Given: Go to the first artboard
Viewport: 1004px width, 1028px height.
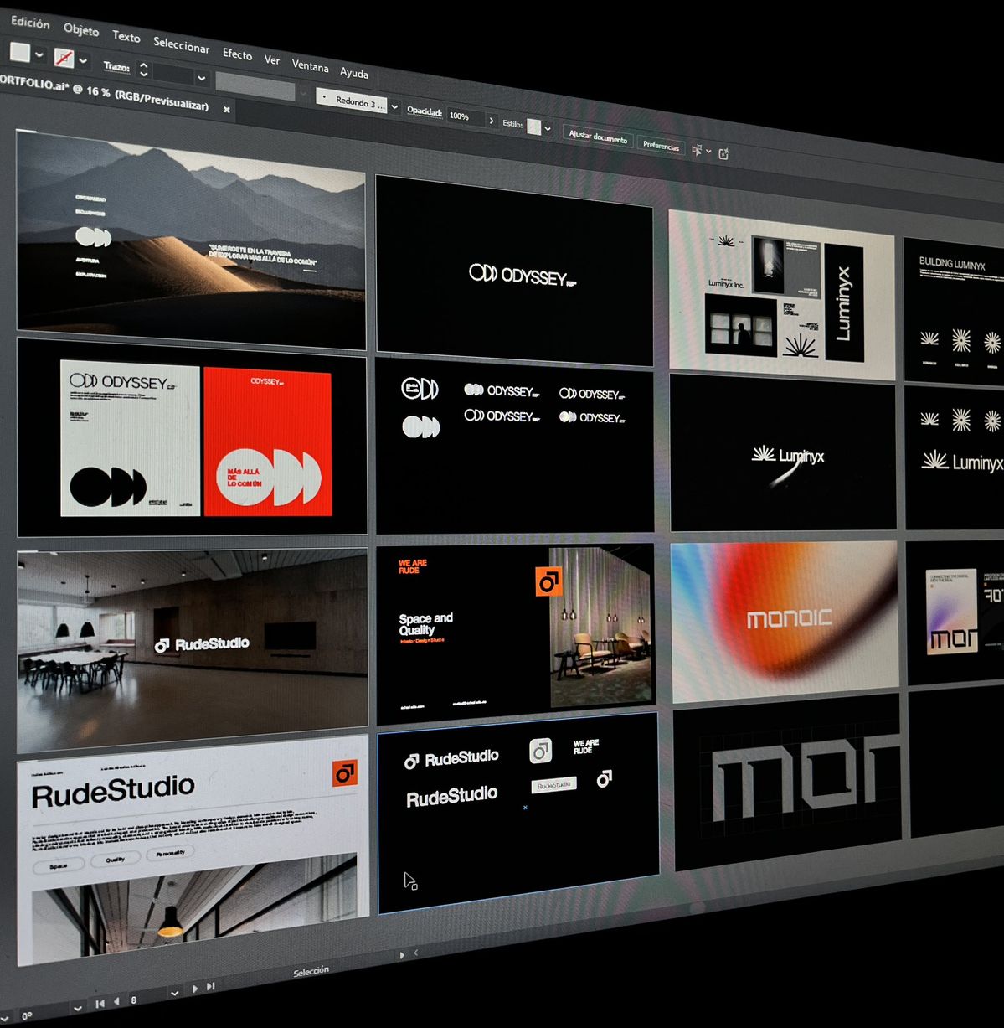Looking at the screenshot, I should coord(100,1003).
